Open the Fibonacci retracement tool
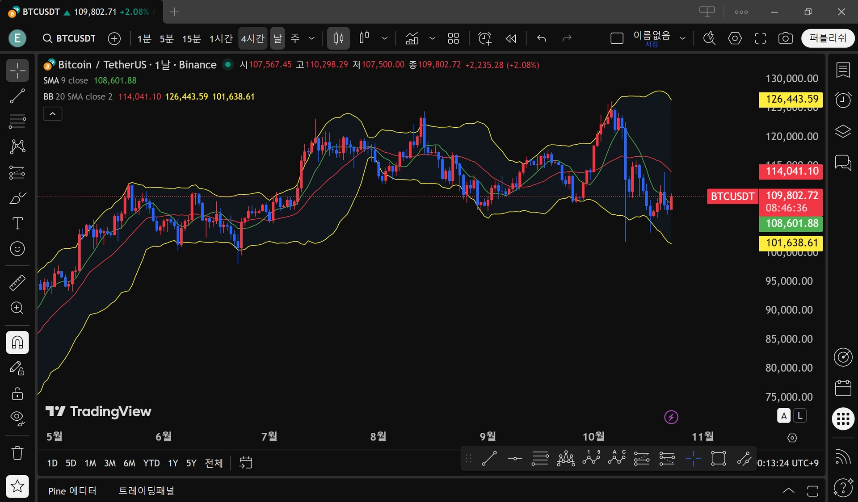The image size is (858, 502). pyautogui.click(x=17, y=121)
